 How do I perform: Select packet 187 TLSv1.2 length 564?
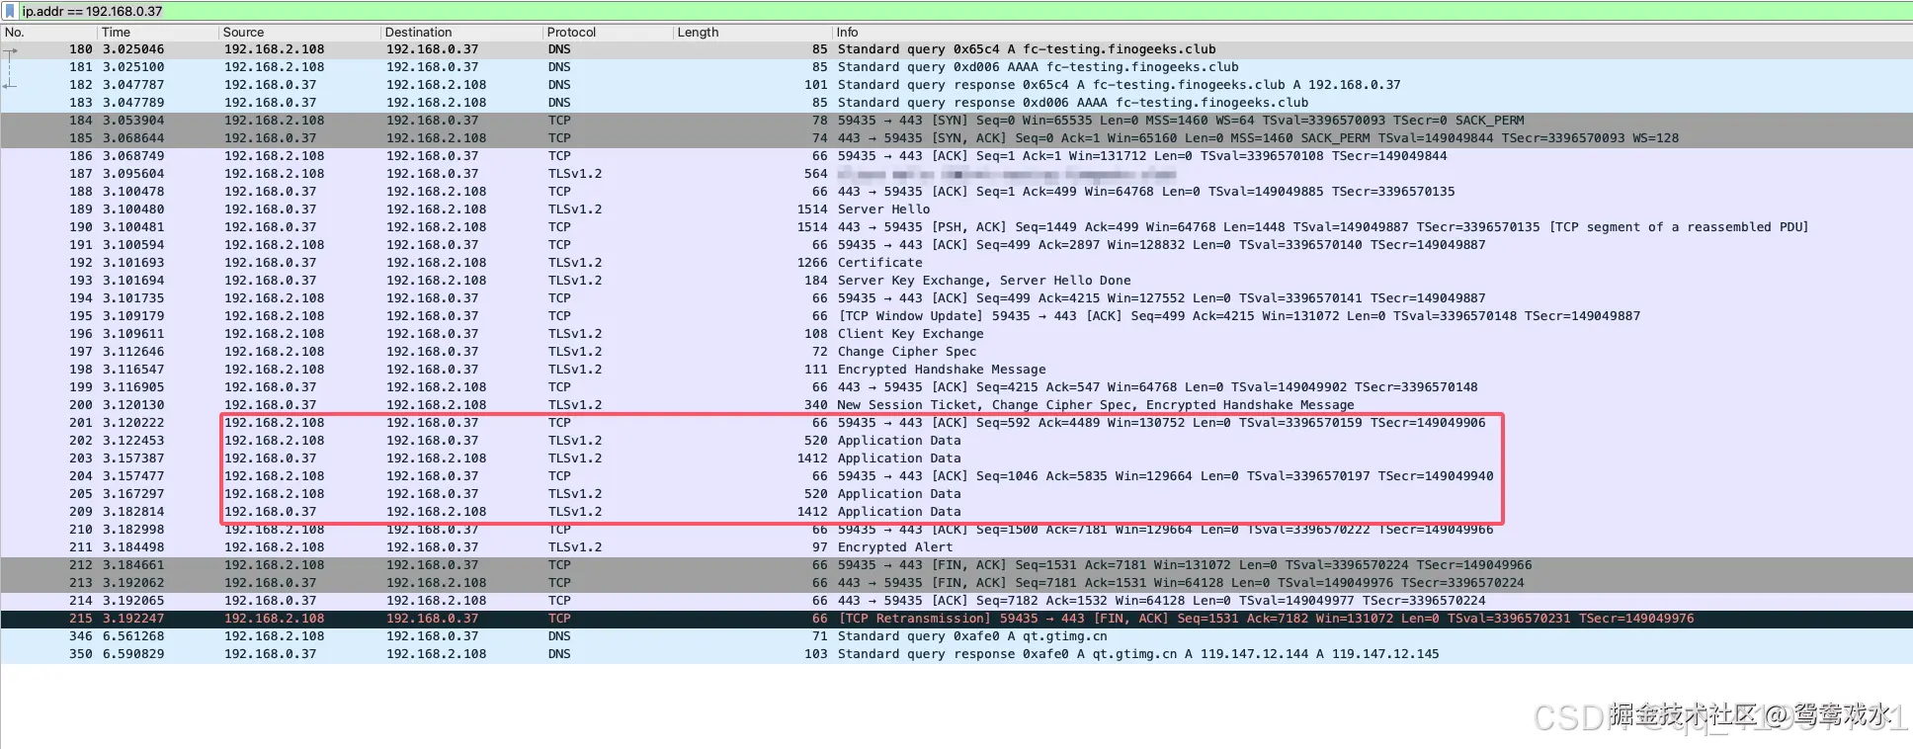[956, 174]
